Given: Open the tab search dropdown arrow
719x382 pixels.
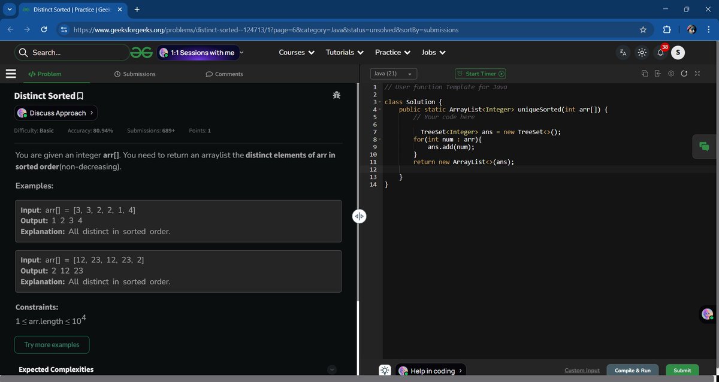Looking at the screenshot, I should (x=9, y=10).
